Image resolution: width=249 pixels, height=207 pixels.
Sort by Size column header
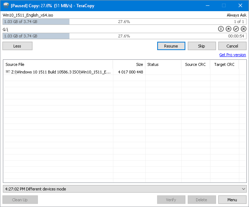(129, 64)
